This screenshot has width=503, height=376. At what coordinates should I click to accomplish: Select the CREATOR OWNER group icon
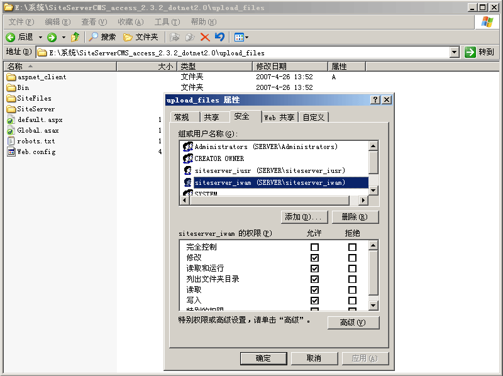187,158
